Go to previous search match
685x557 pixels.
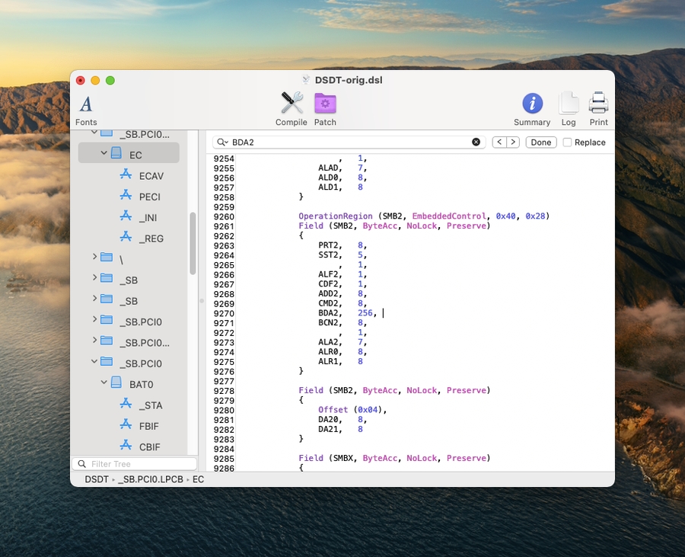(x=499, y=142)
